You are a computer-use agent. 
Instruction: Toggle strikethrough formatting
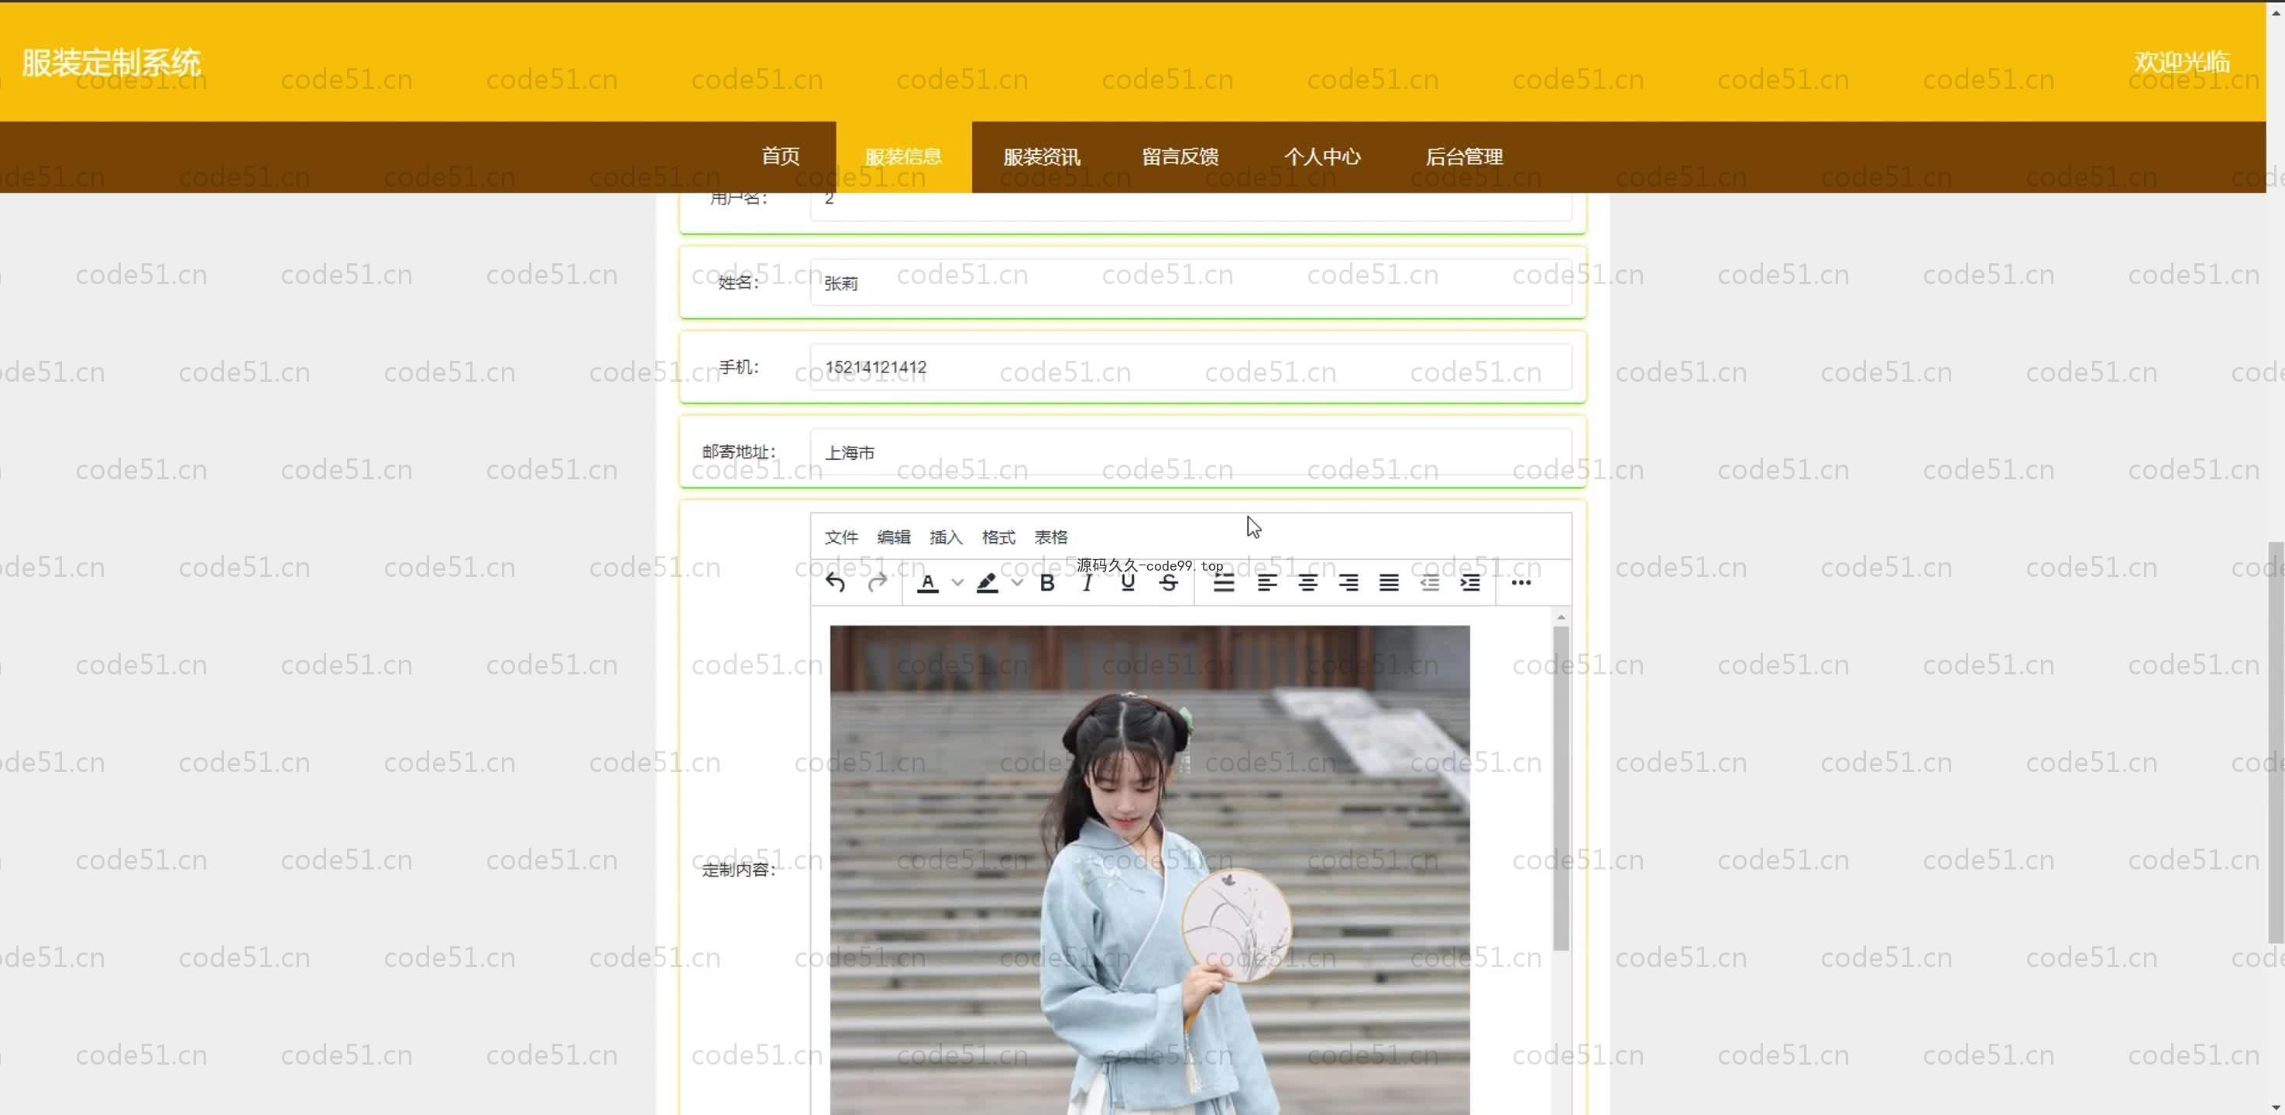click(x=1169, y=583)
